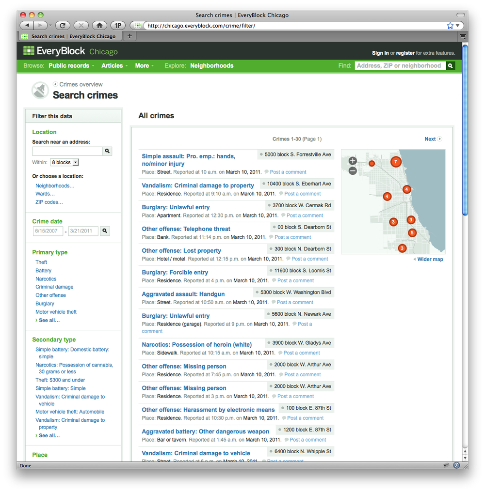Click the Search crimes section badge icon
485x492 pixels.
[x=40, y=91]
